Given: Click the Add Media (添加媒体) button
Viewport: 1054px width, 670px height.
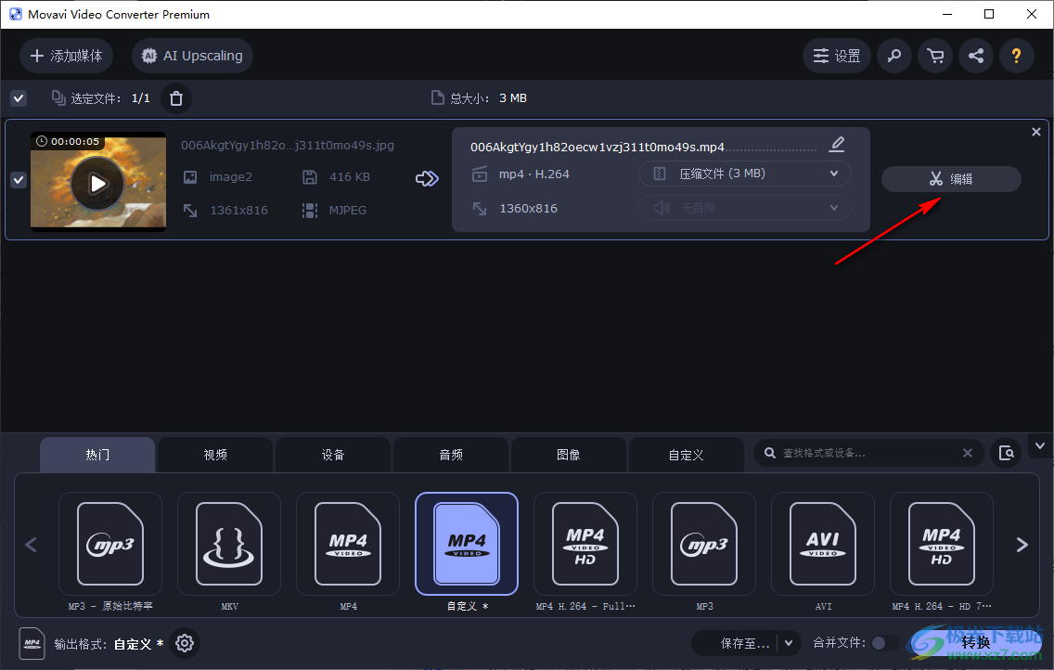Looking at the screenshot, I should click(66, 56).
